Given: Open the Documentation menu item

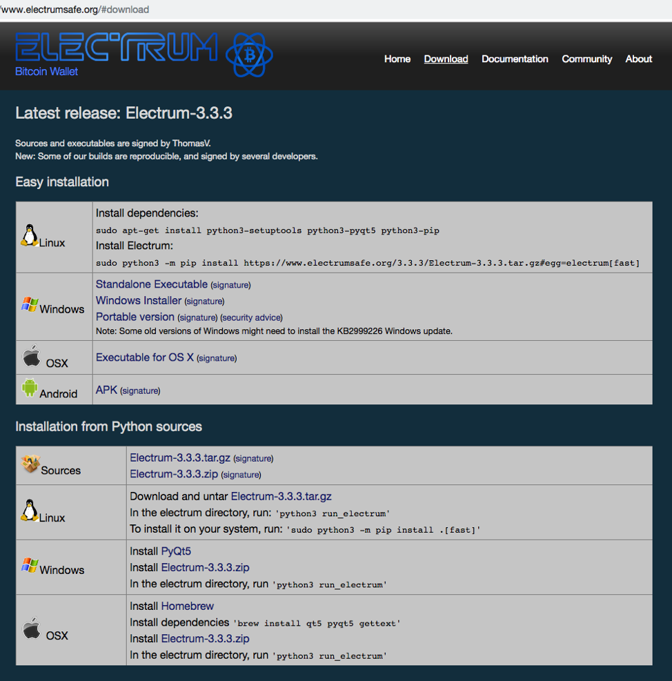Looking at the screenshot, I should click(x=515, y=59).
